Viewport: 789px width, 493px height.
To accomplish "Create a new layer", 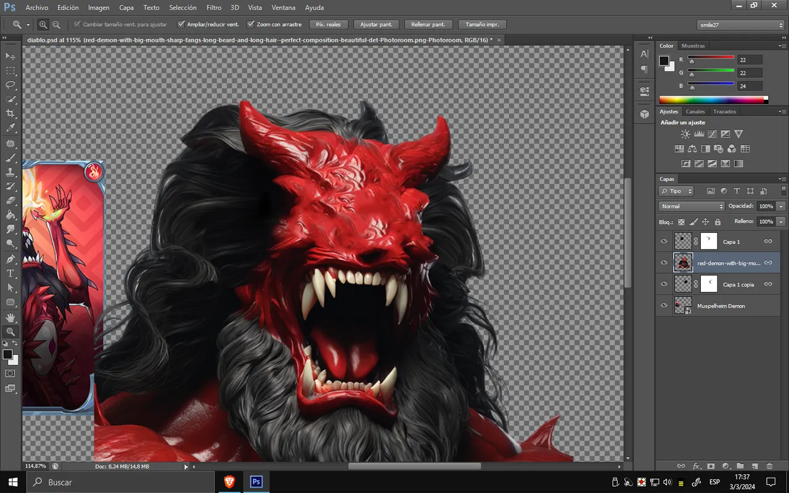I will [x=755, y=467].
